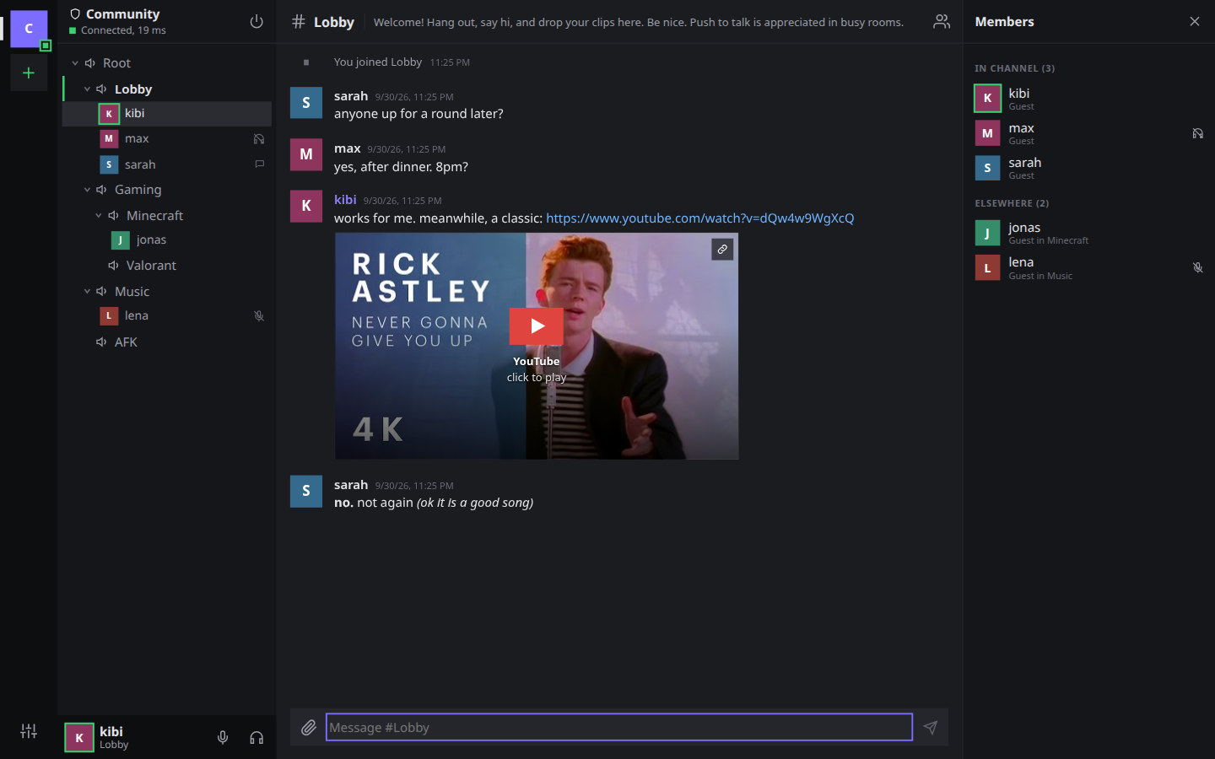Add a new server with plus button
1215x759 pixels.
pyautogui.click(x=29, y=73)
